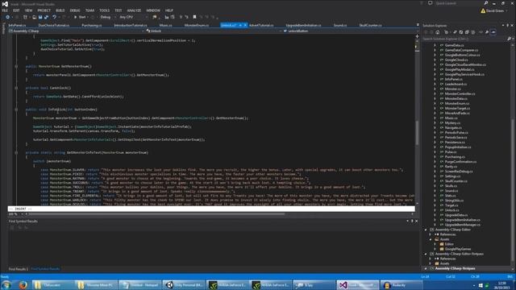Switch to the DuoChoiceTutorial.cs tab
The image size is (516, 290).
54,25
